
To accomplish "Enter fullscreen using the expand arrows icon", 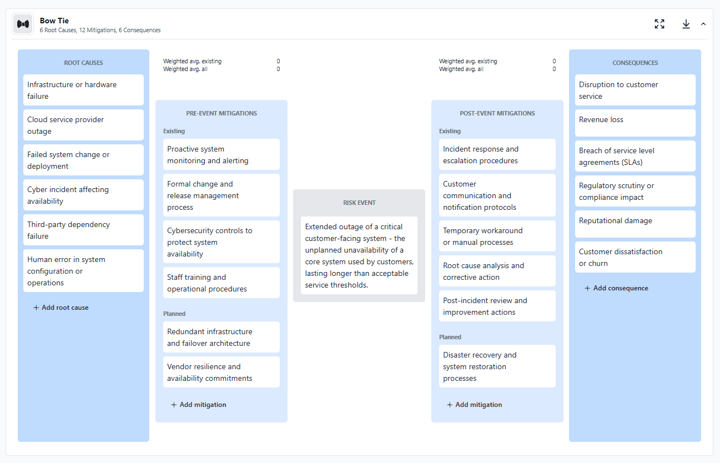I will 659,24.
